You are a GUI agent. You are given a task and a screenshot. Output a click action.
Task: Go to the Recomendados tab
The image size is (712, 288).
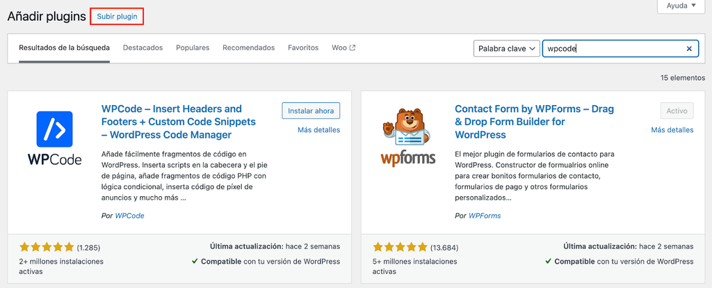point(248,48)
